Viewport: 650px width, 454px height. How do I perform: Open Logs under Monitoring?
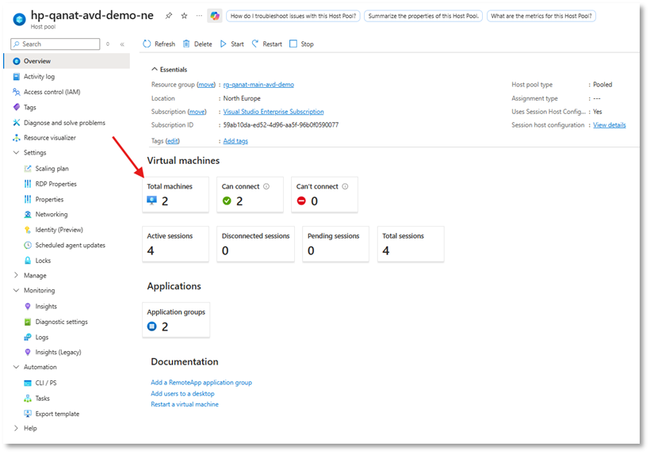(x=42, y=338)
